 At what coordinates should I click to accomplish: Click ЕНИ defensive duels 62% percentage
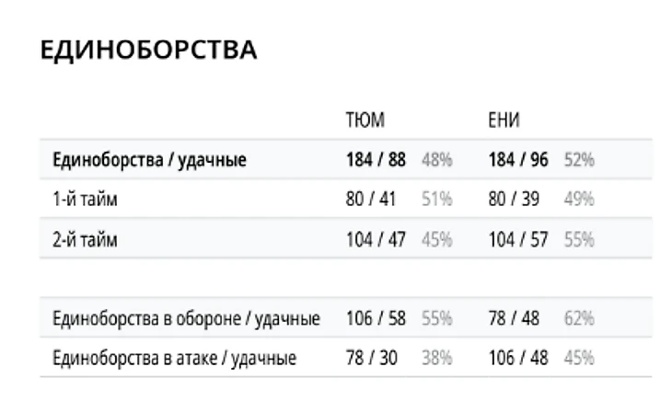coord(579,319)
